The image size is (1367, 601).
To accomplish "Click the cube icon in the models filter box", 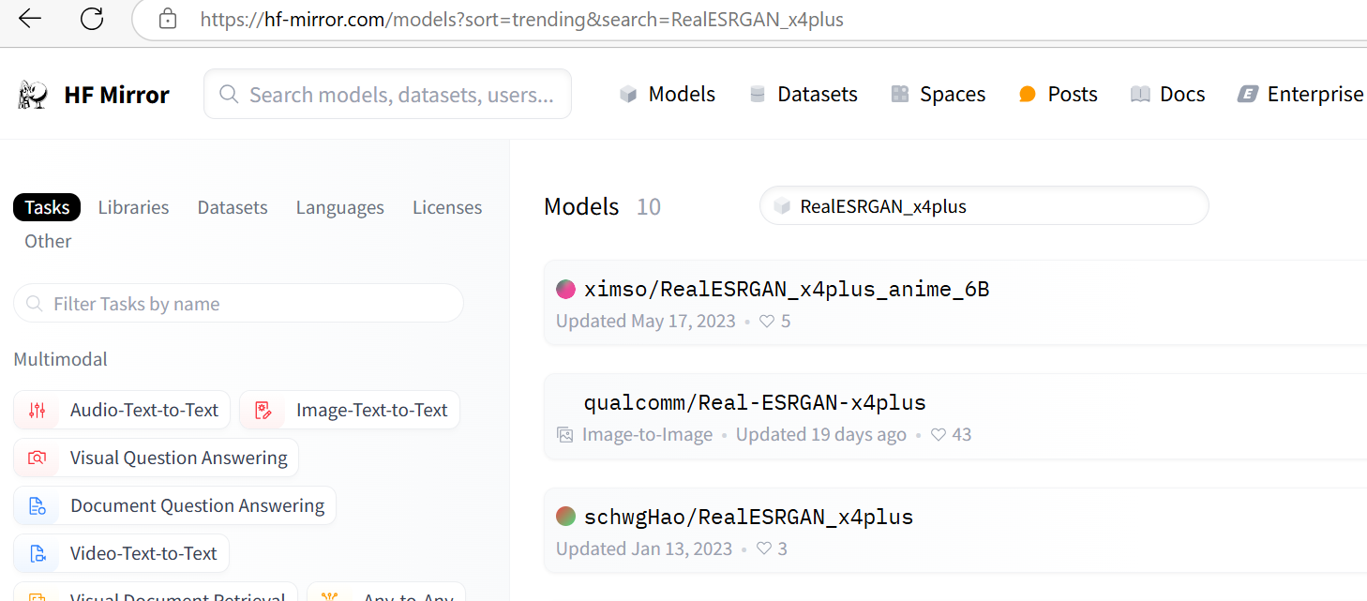I will (x=782, y=207).
